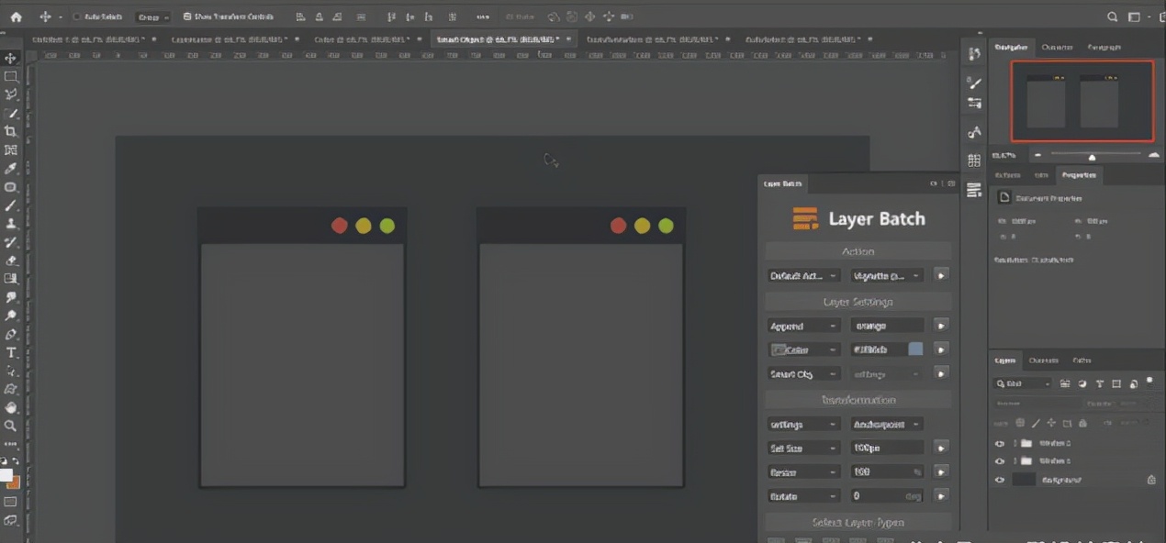Select the Move tool in the toolbar

point(11,59)
